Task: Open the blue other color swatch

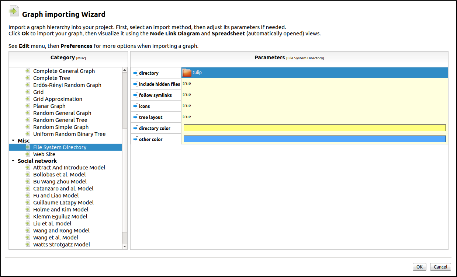Action: click(x=314, y=139)
